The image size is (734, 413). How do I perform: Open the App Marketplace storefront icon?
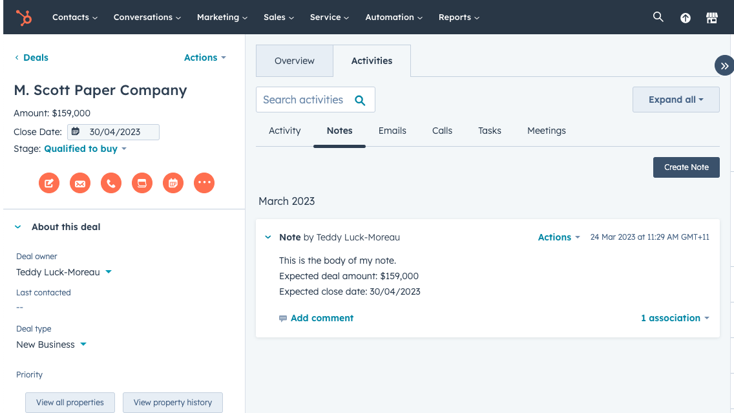point(711,17)
